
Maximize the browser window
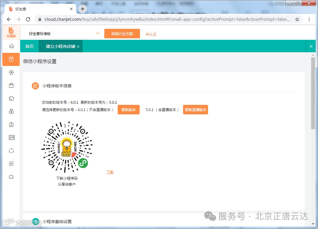[297, 3]
